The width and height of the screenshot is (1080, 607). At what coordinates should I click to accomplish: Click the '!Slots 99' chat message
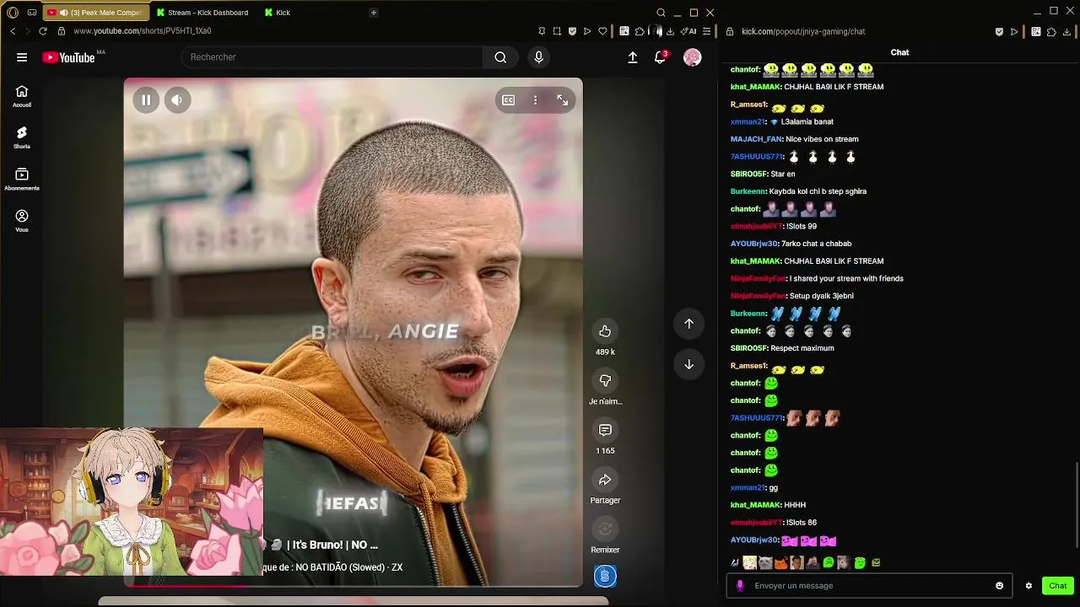(802, 226)
